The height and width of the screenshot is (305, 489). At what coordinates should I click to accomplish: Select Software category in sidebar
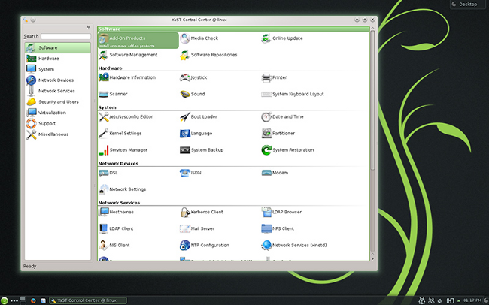[58, 47]
